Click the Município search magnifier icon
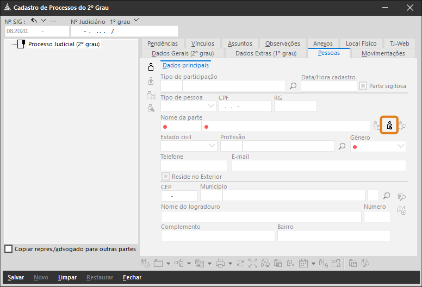The image size is (422, 287). pyautogui.click(x=387, y=196)
